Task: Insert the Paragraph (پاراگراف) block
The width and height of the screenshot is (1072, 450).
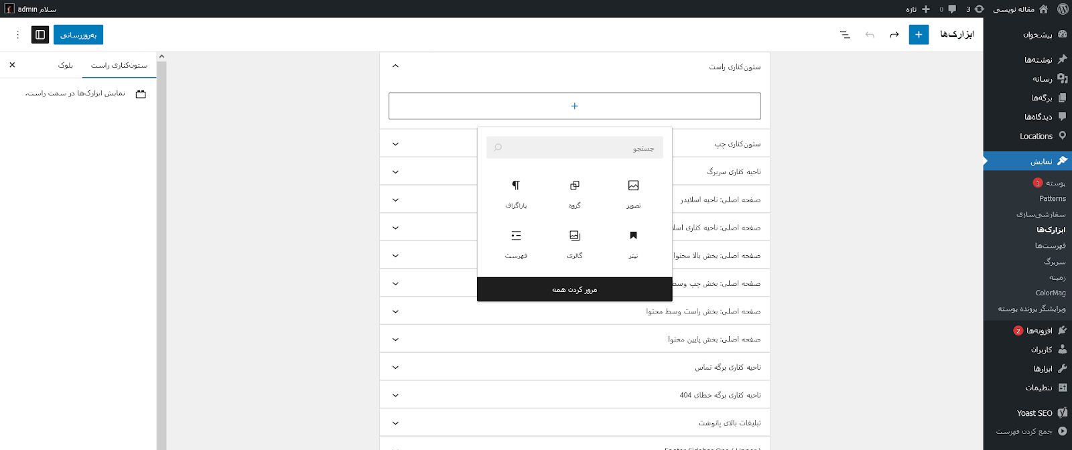Action: point(516,194)
